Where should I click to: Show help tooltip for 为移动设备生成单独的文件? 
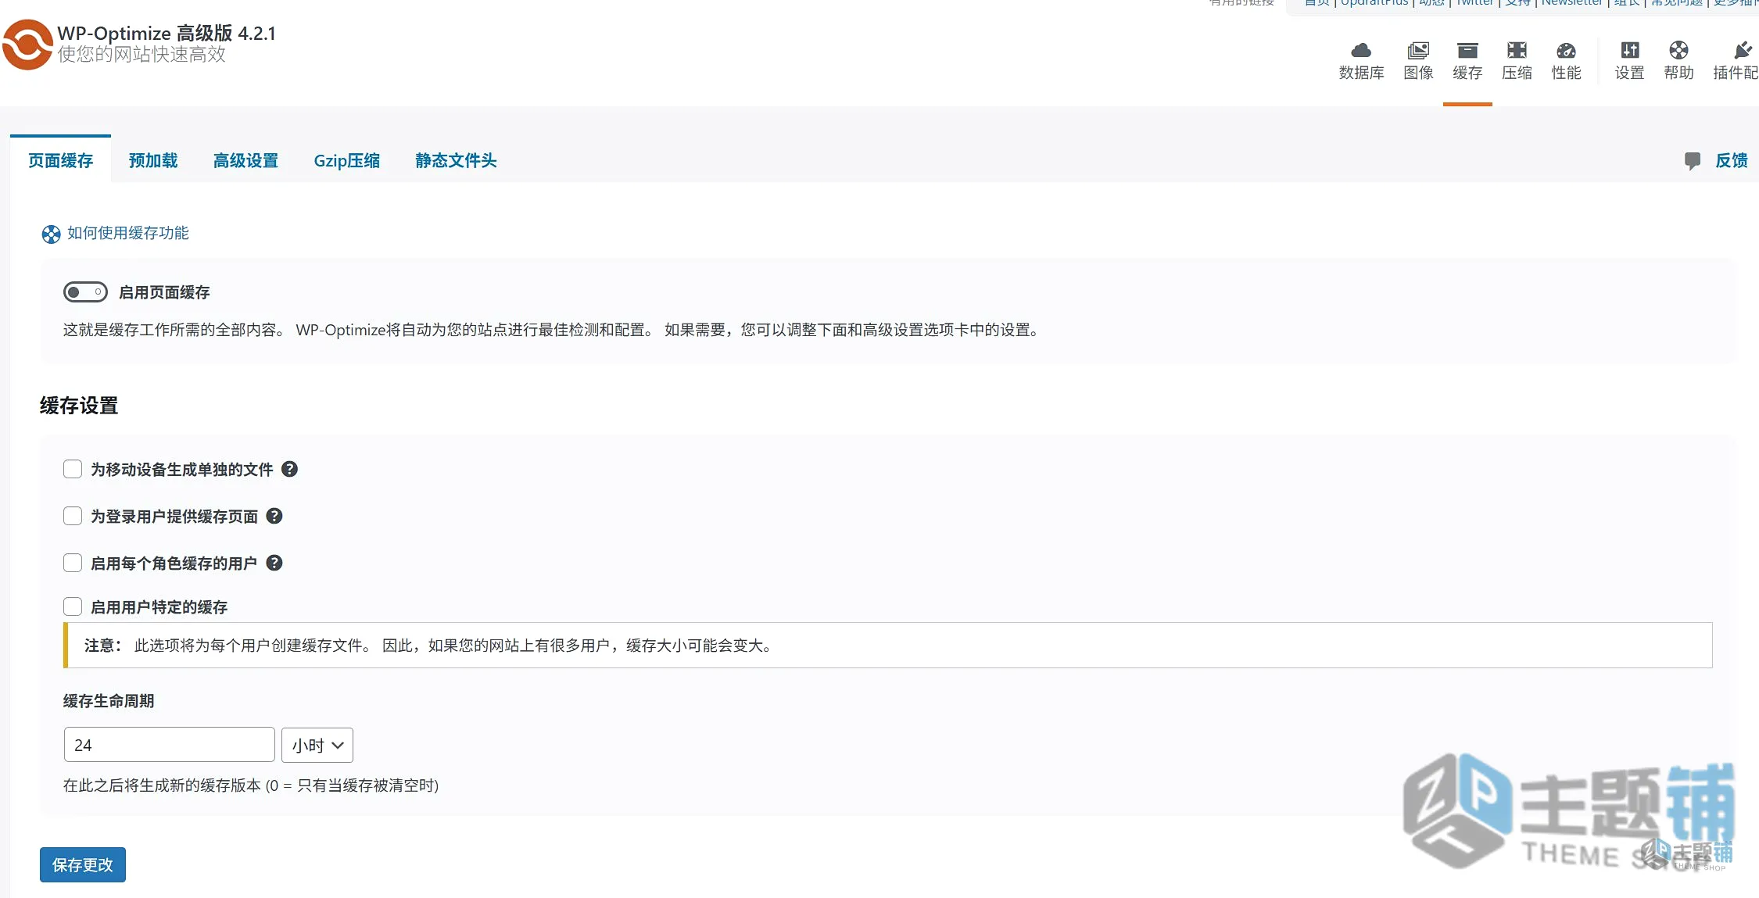(289, 469)
